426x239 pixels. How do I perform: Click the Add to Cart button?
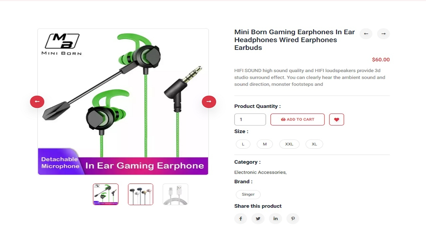[x=298, y=119]
